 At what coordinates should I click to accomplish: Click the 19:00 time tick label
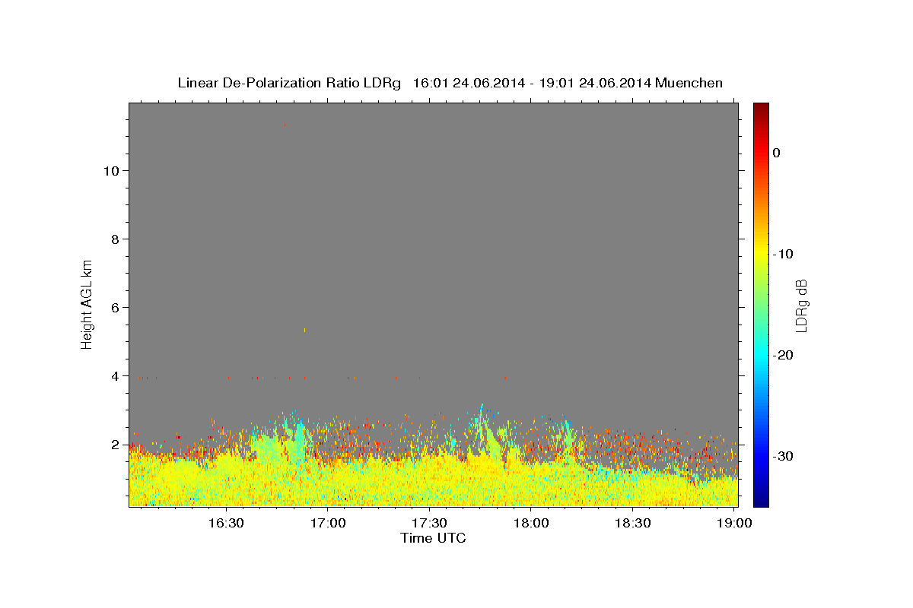click(x=733, y=524)
